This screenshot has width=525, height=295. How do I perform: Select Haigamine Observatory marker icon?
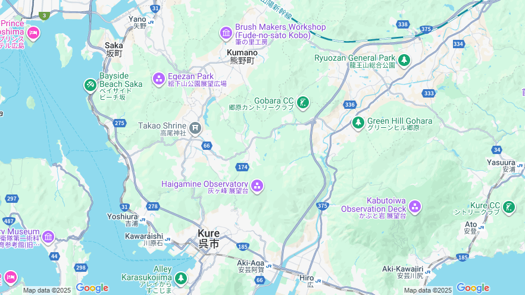pos(257,186)
